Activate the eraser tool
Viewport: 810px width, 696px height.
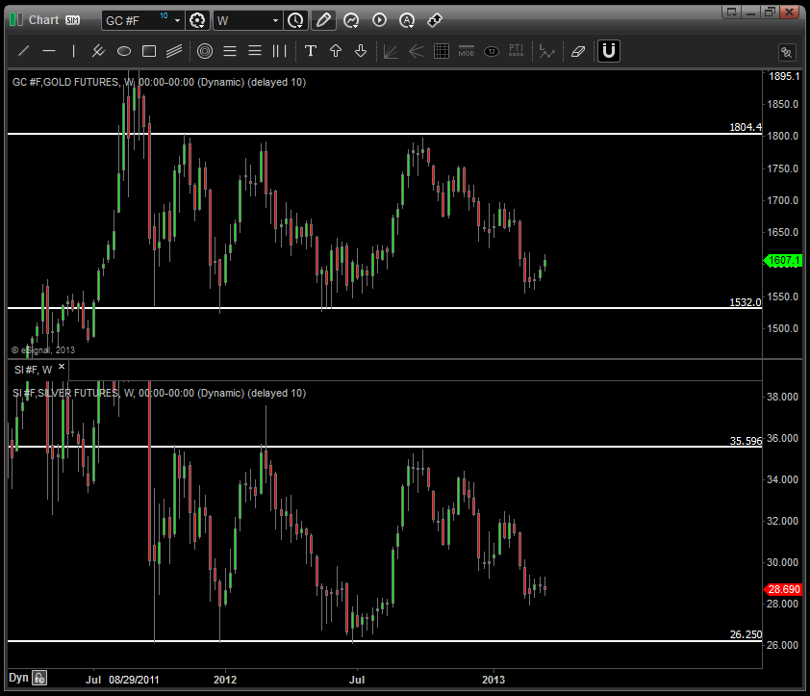tap(577, 51)
